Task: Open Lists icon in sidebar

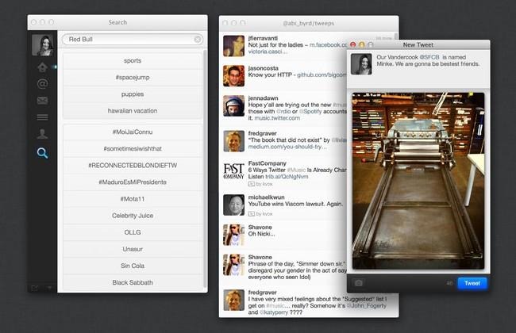Action: tap(42, 117)
